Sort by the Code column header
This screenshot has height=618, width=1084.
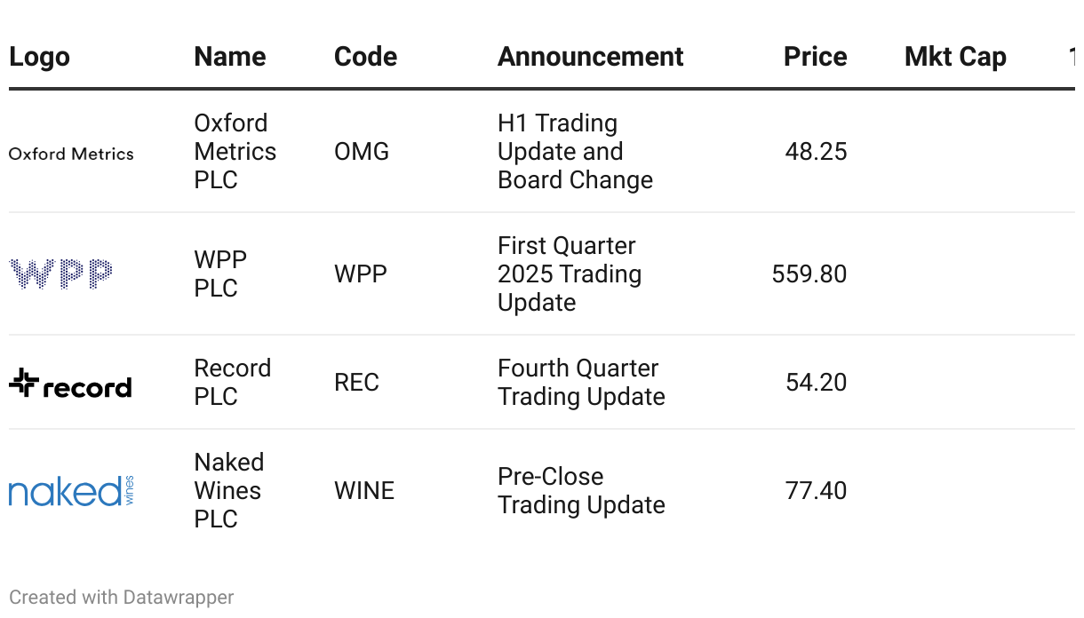click(x=365, y=57)
